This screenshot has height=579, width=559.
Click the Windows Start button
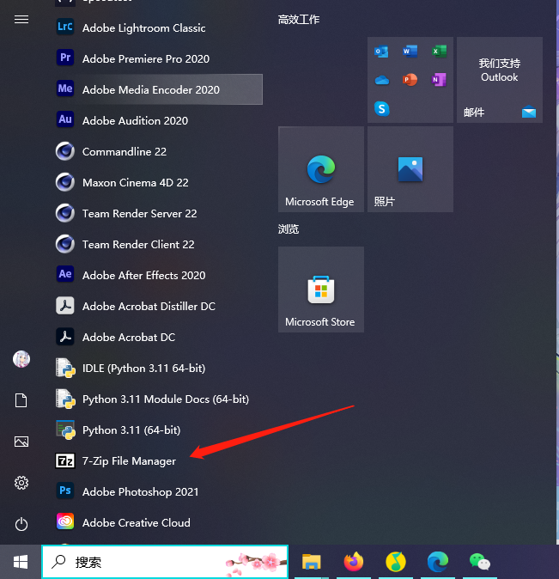pyautogui.click(x=21, y=562)
